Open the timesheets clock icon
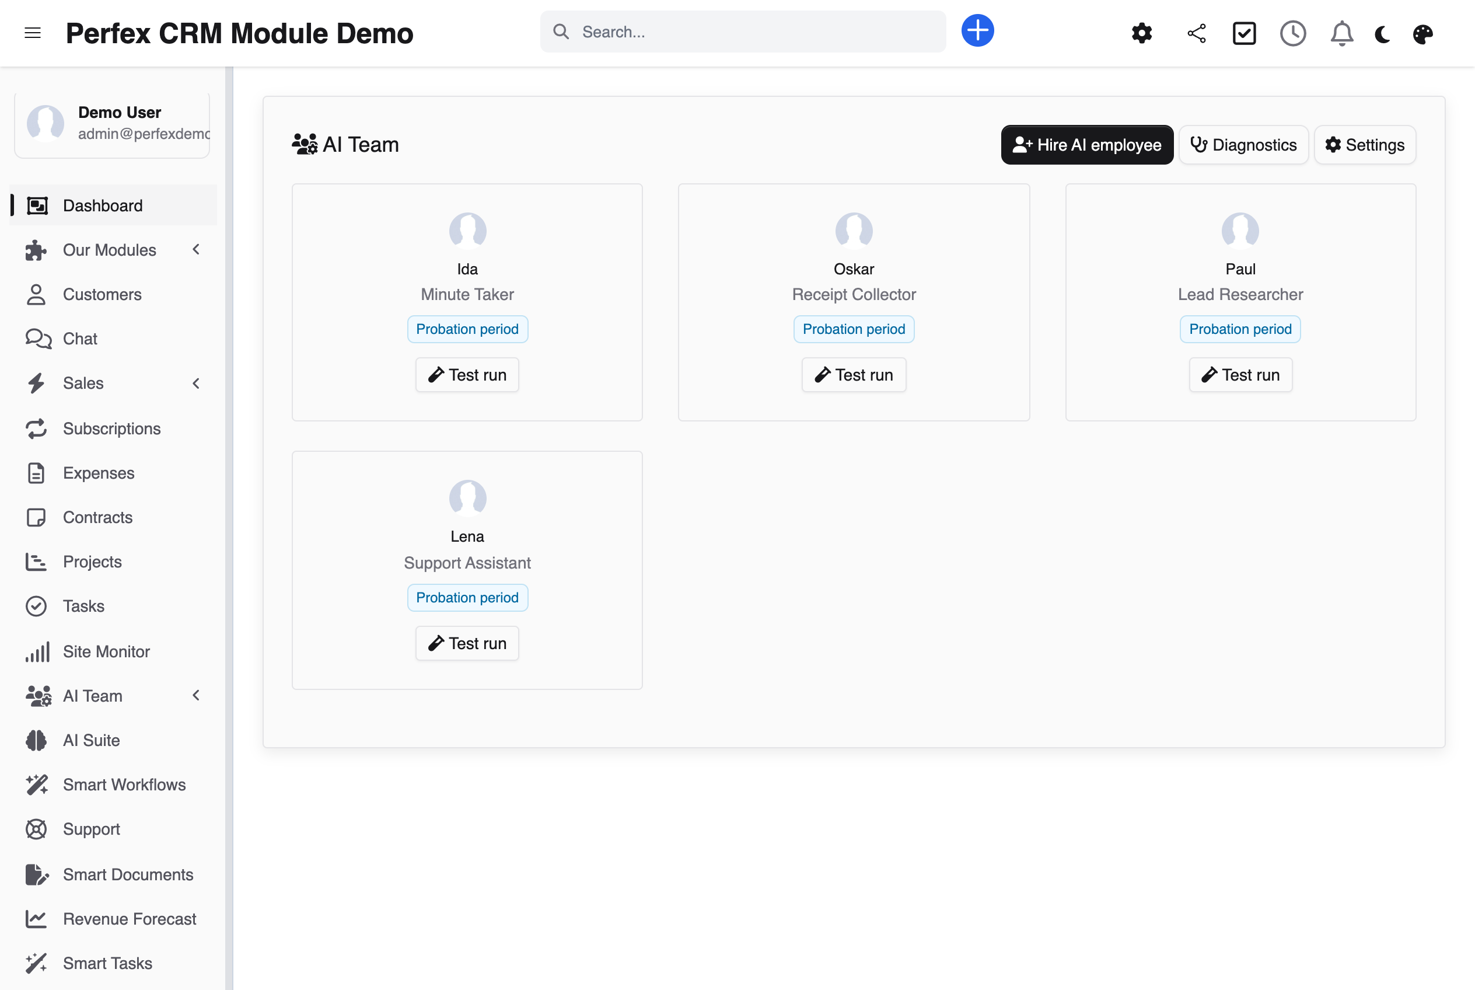Screen dimensions: 1475x990 pyautogui.click(x=1292, y=33)
